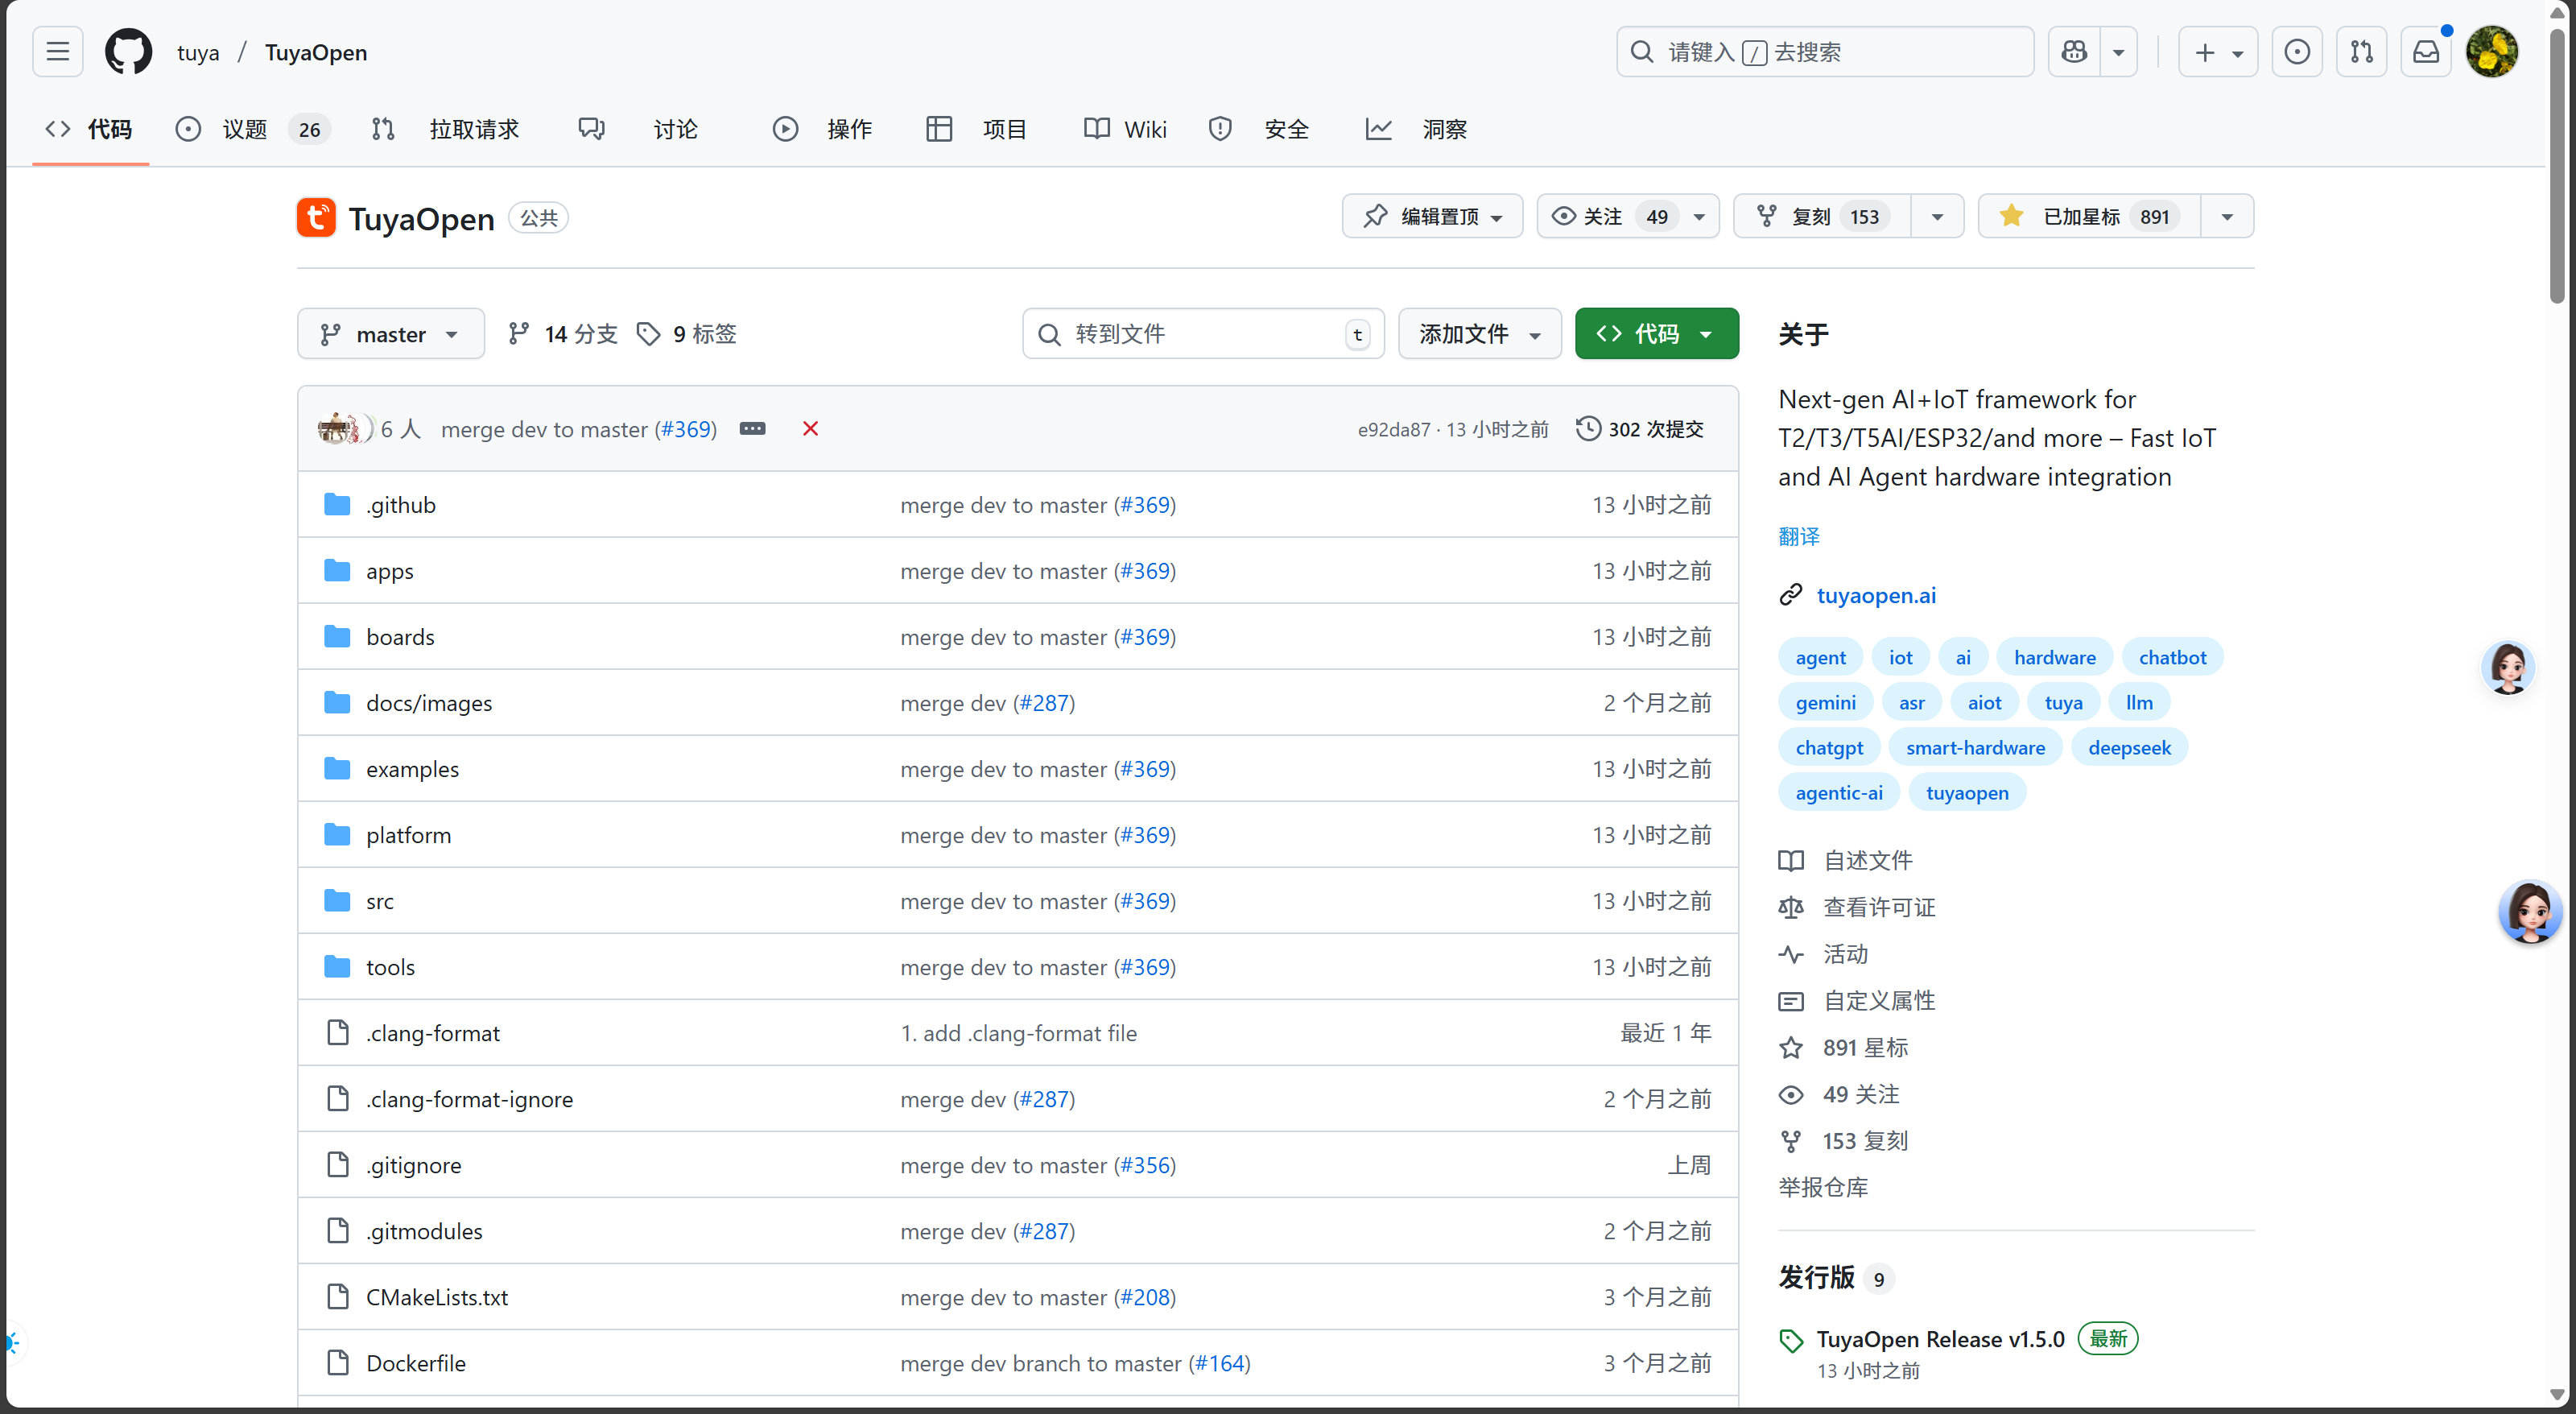Open the 添加文件 dropdown
The height and width of the screenshot is (1414, 2576).
pos(1479,333)
